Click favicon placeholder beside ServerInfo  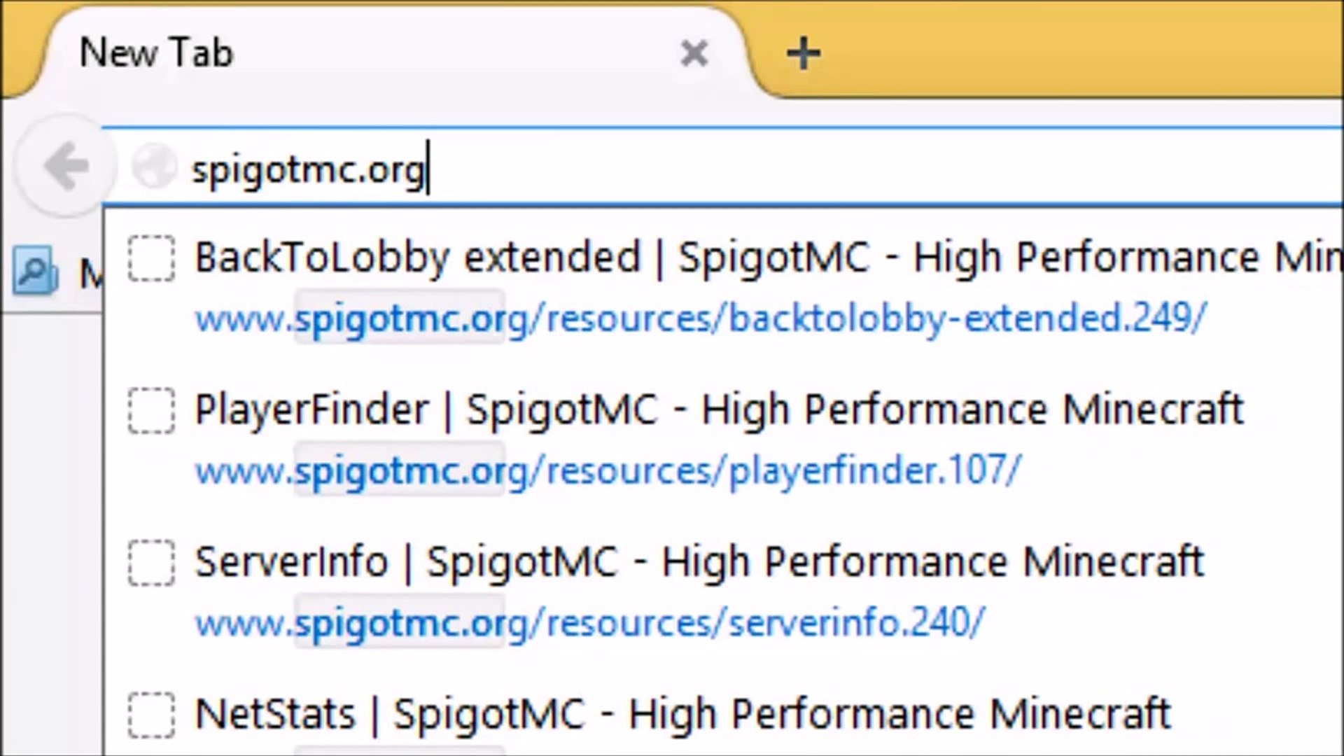click(151, 563)
